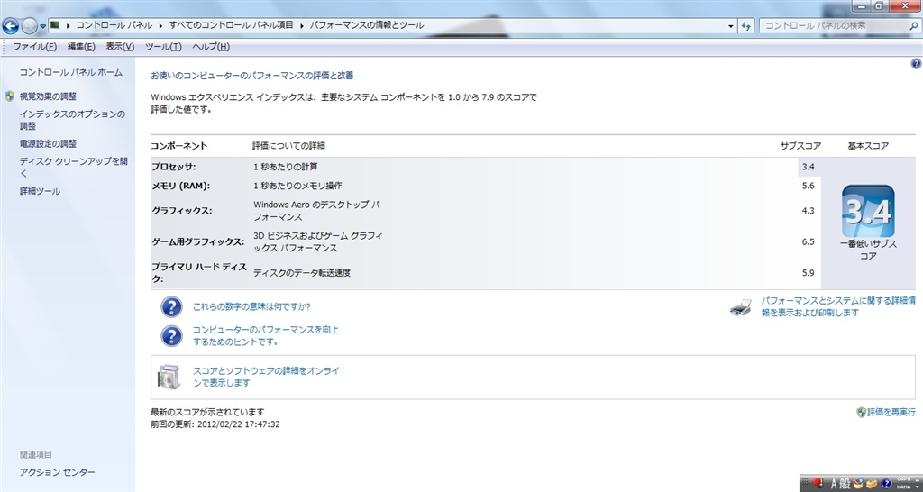Click the gaming graphics subscore 6.5

pyautogui.click(x=808, y=241)
